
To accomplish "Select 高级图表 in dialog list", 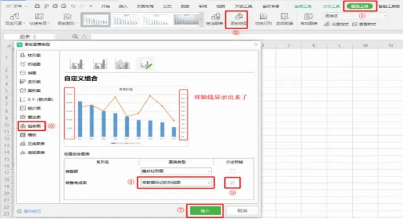I will pyautogui.click(x=32, y=153).
